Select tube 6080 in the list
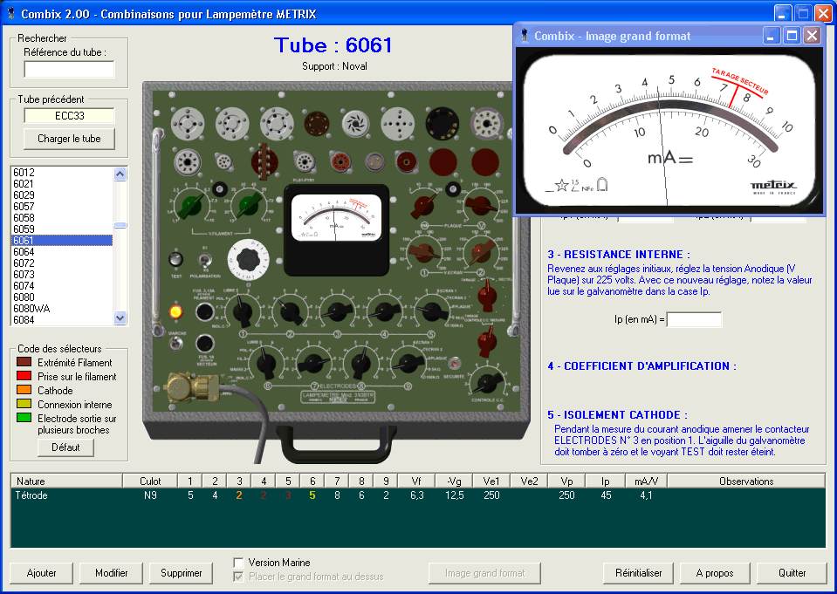837x594 pixels. [x=62, y=297]
